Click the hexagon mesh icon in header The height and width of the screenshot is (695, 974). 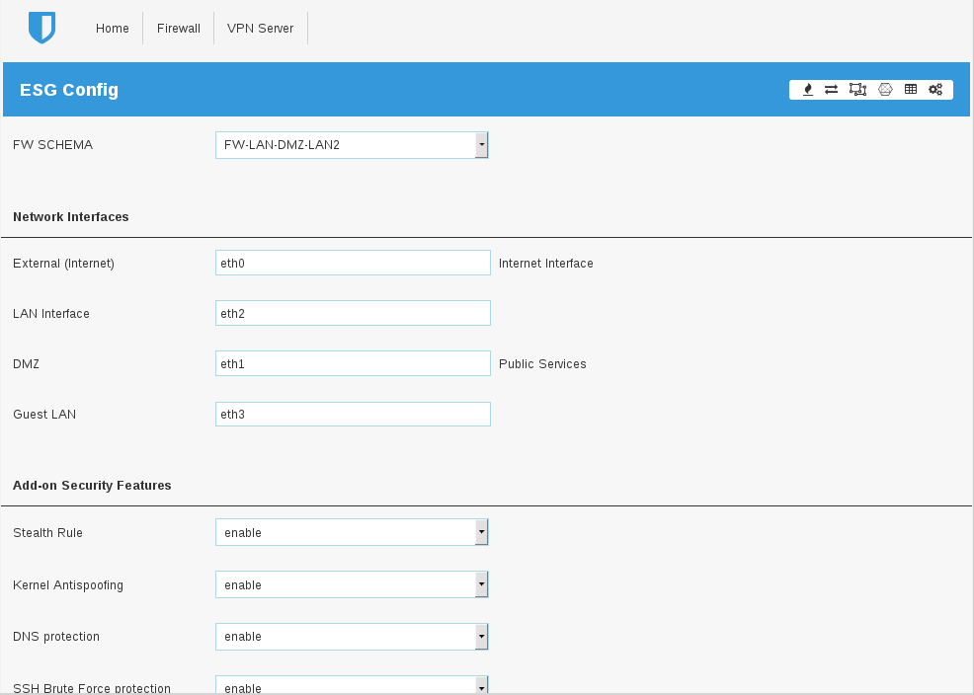tap(885, 90)
